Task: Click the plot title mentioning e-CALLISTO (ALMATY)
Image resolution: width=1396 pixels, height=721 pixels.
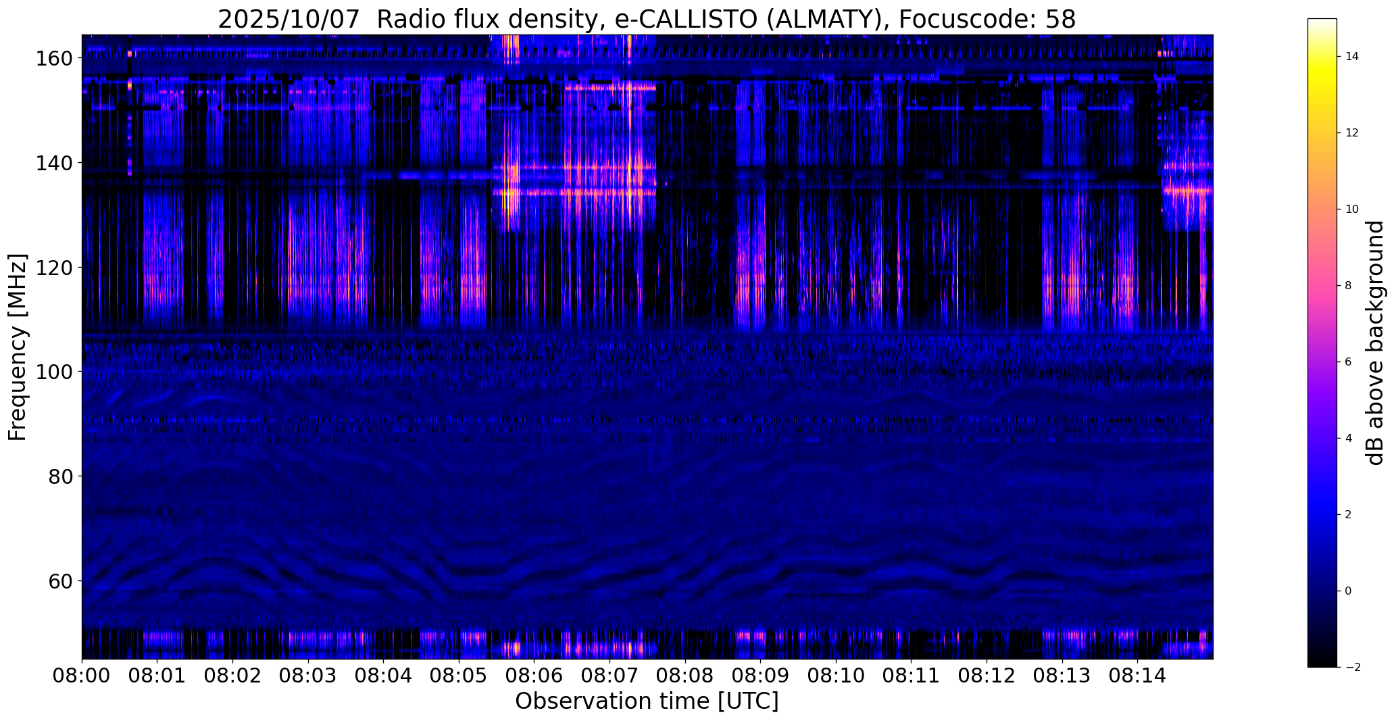Action: pos(647,19)
